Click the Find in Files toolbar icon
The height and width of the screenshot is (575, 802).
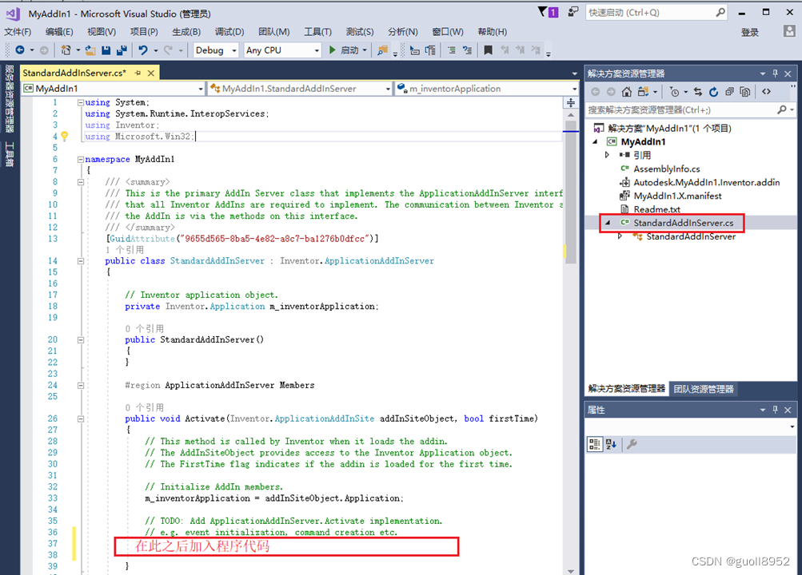pos(382,50)
